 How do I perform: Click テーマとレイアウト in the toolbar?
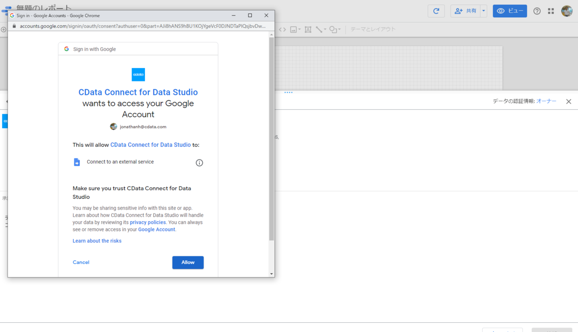click(373, 29)
